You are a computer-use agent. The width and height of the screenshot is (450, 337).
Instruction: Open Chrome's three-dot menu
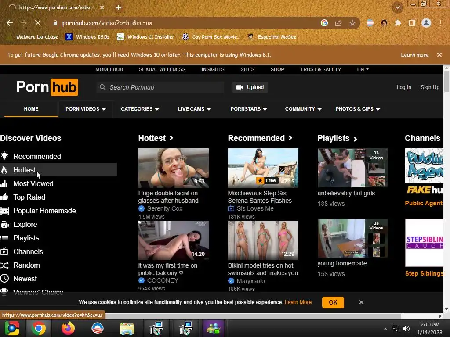(x=440, y=23)
